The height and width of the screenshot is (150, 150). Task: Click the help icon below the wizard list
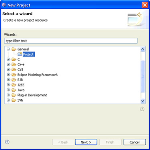[x=142, y=109]
